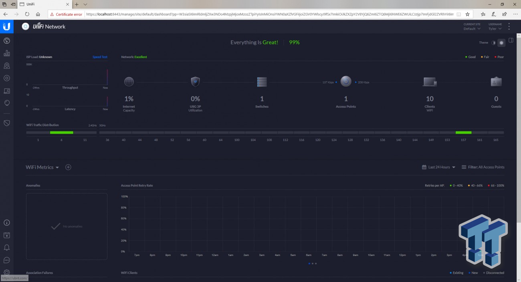Open the Devices page in sidebar
Viewport: 521px width, 282px height.
[x=6, y=78]
